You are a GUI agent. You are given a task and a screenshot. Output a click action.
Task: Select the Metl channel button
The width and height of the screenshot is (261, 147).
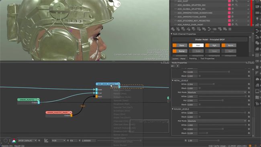click(196, 45)
